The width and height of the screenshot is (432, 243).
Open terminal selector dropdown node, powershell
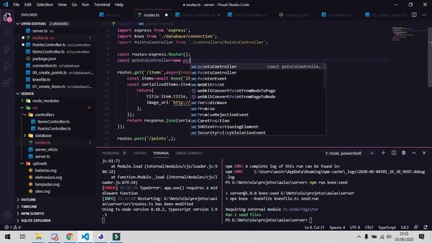pyautogui.click(x=349, y=153)
